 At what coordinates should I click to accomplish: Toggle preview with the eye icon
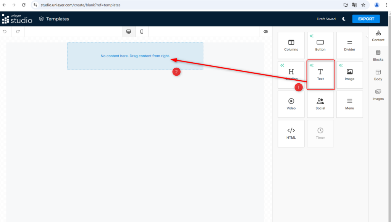point(266,32)
